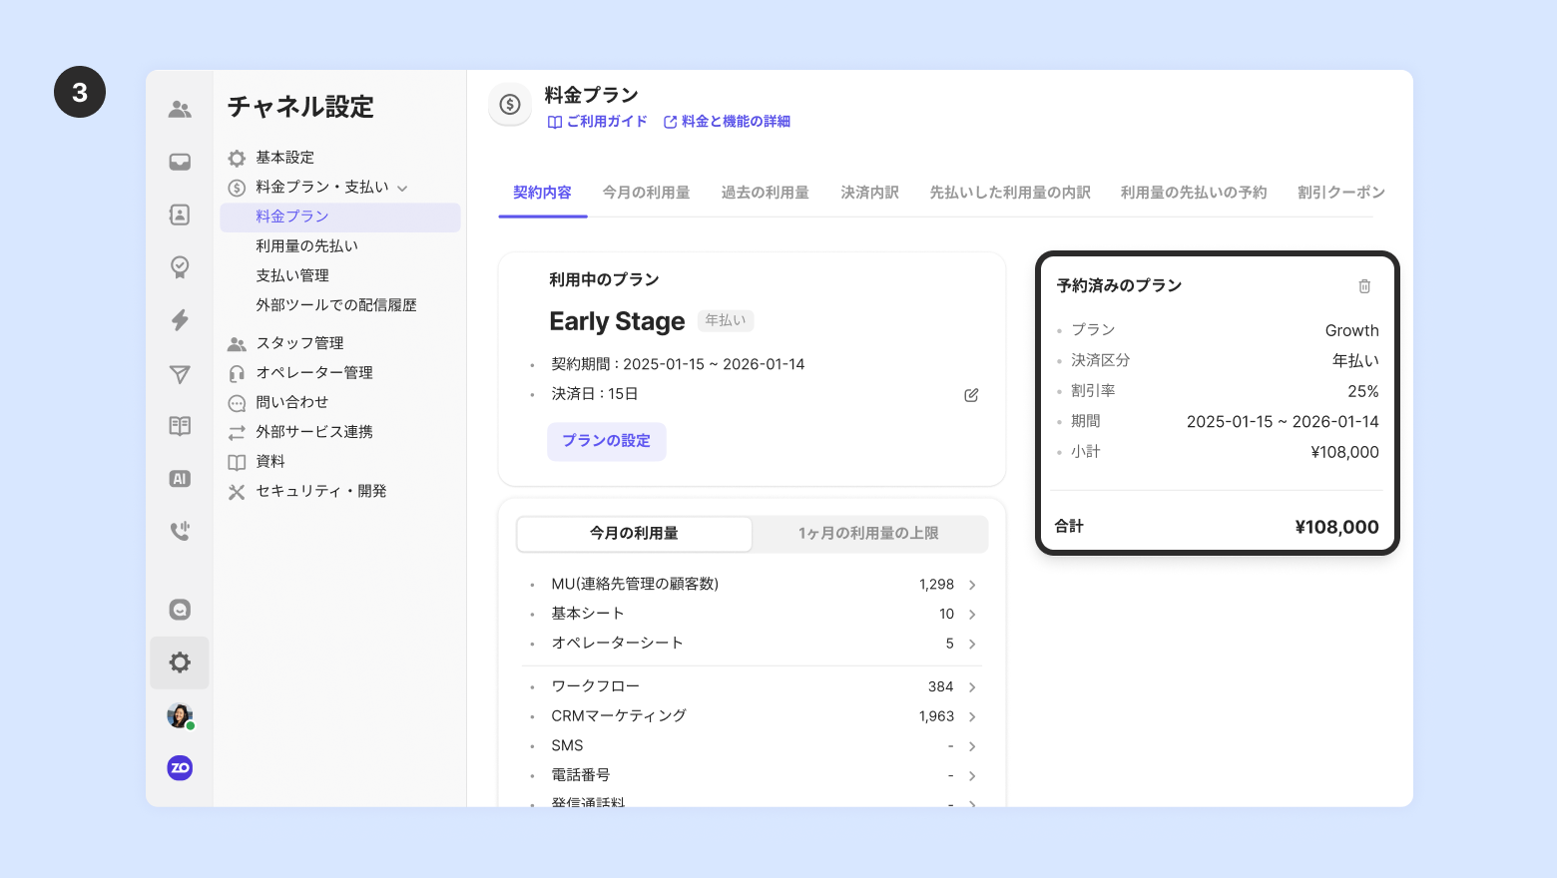The height and width of the screenshot is (878, 1557).
Task: Click the trash icon in 予約済みのプラン card
Action: pos(1364,286)
